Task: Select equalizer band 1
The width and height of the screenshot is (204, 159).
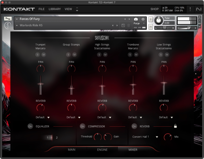Action: click(48, 138)
